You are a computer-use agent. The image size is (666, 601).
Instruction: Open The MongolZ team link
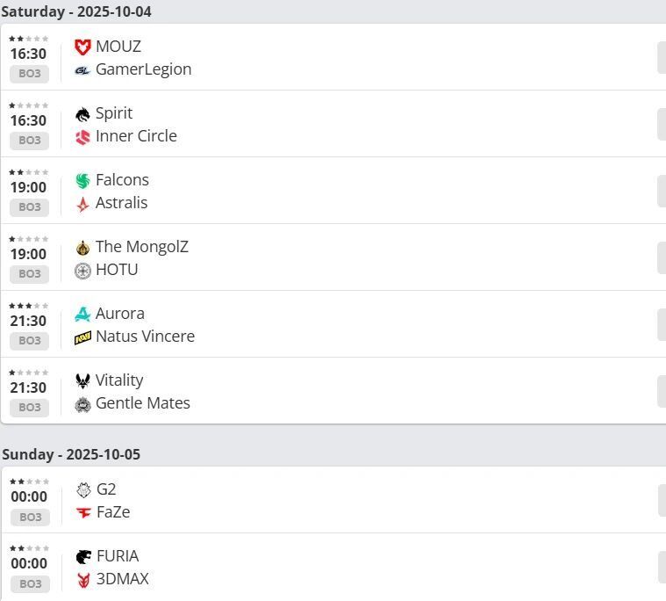(141, 247)
